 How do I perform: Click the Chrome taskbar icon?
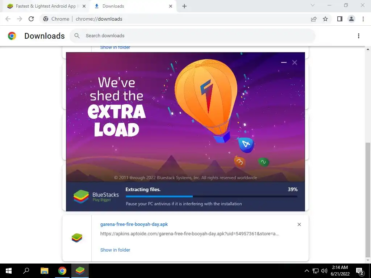(62, 271)
